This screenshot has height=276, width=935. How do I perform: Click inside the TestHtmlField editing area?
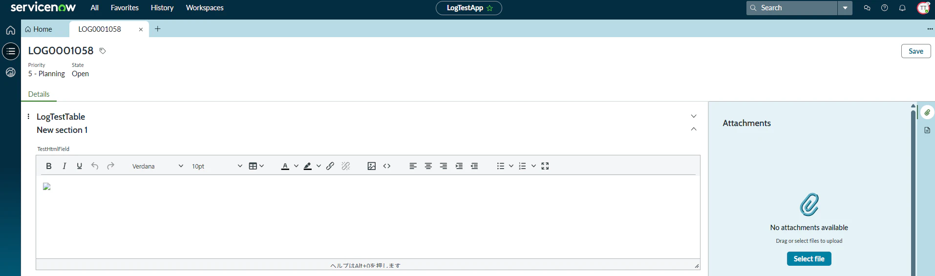(368, 216)
